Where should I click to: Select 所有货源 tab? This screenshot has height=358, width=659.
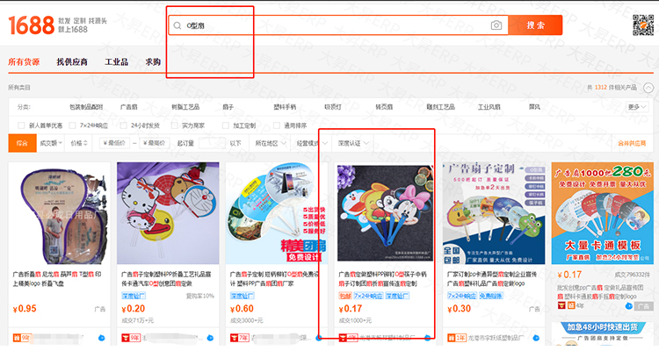(x=24, y=61)
